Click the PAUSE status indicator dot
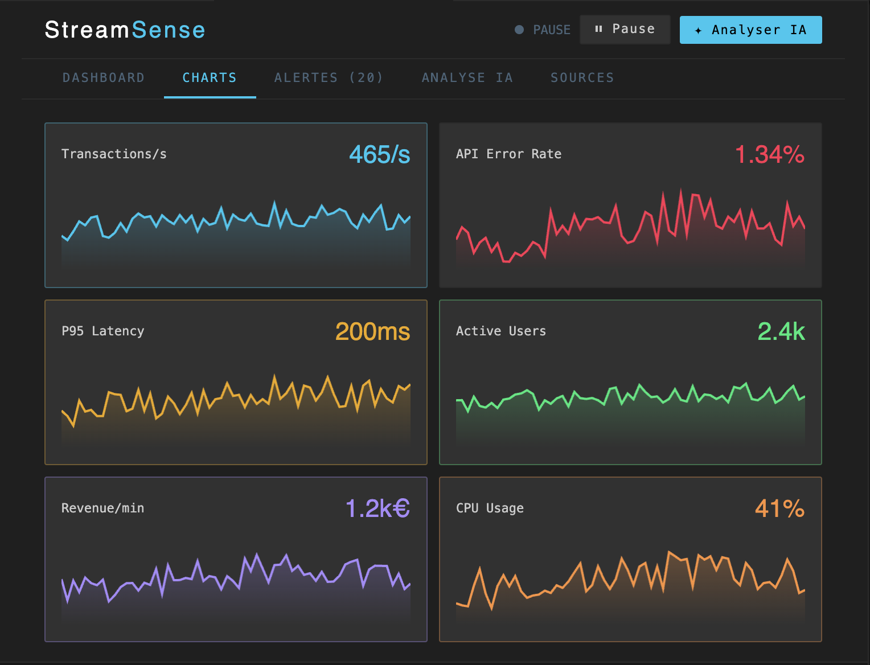The height and width of the screenshot is (665, 870). 519,30
